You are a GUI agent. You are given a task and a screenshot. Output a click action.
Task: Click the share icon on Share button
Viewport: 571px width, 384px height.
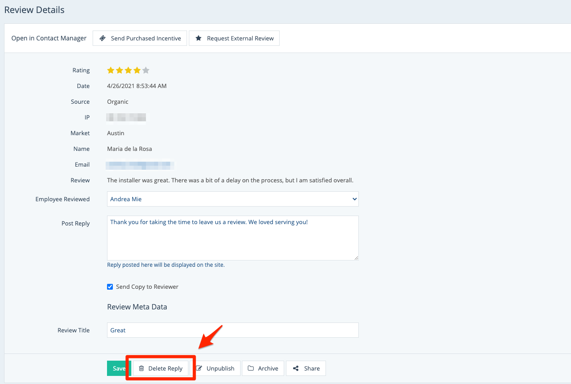(295, 369)
